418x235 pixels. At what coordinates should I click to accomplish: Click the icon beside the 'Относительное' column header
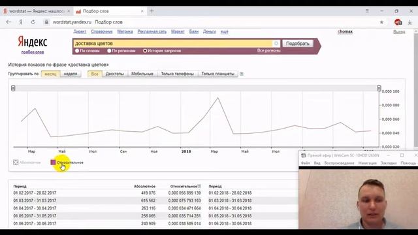click(x=199, y=186)
